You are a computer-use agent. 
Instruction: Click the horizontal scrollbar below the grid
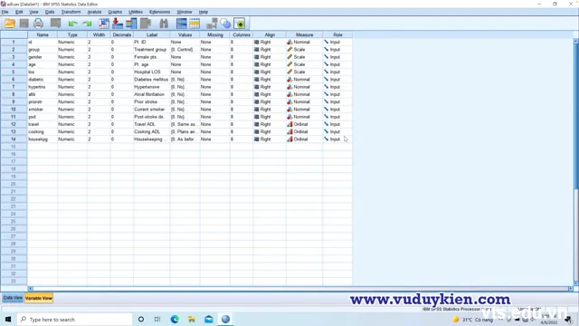(300, 288)
